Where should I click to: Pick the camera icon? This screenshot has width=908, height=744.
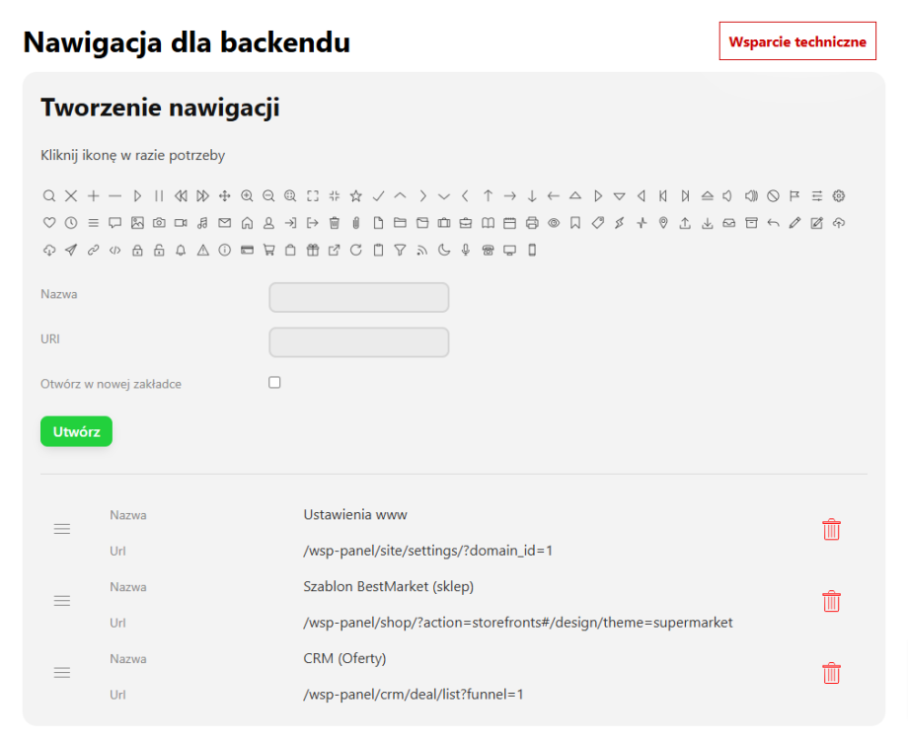click(x=158, y=222)
